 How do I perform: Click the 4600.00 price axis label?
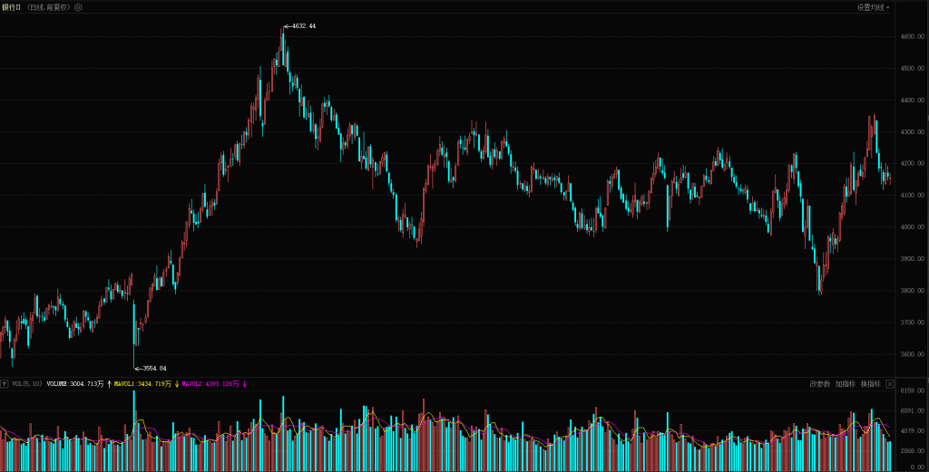coord(913,36)
